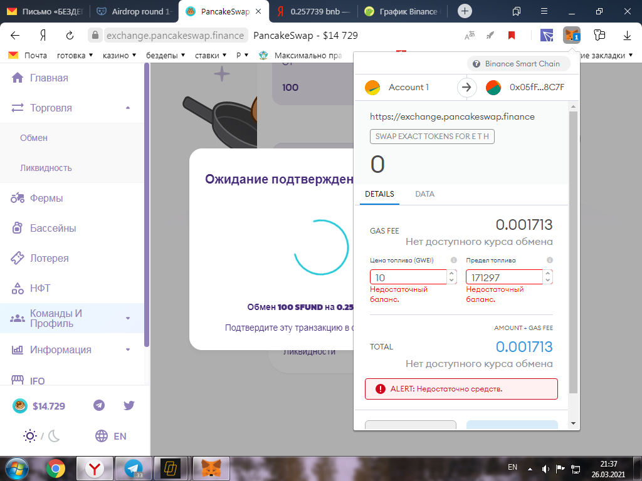Click the SWAP EXACT TOKENS FOR ETH label
The width and height of the screenshot is (642, 481).
pyautogui.click(x=432, y=137)
